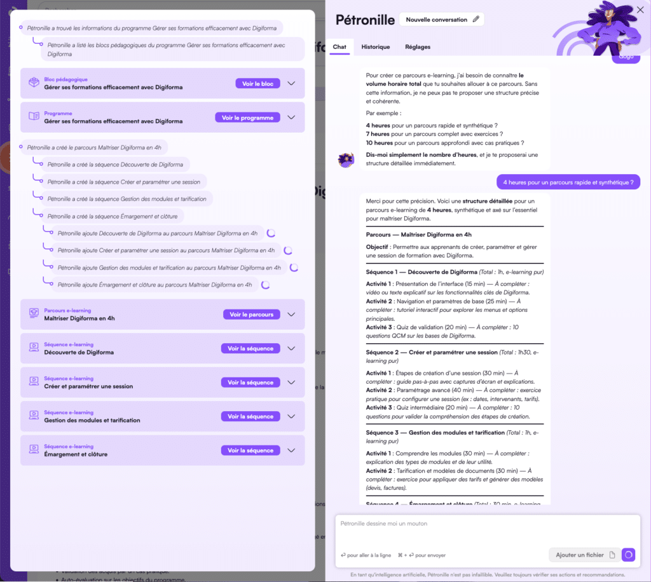Click the Bloc pédagogique cube icon

[x=34, y=82]
